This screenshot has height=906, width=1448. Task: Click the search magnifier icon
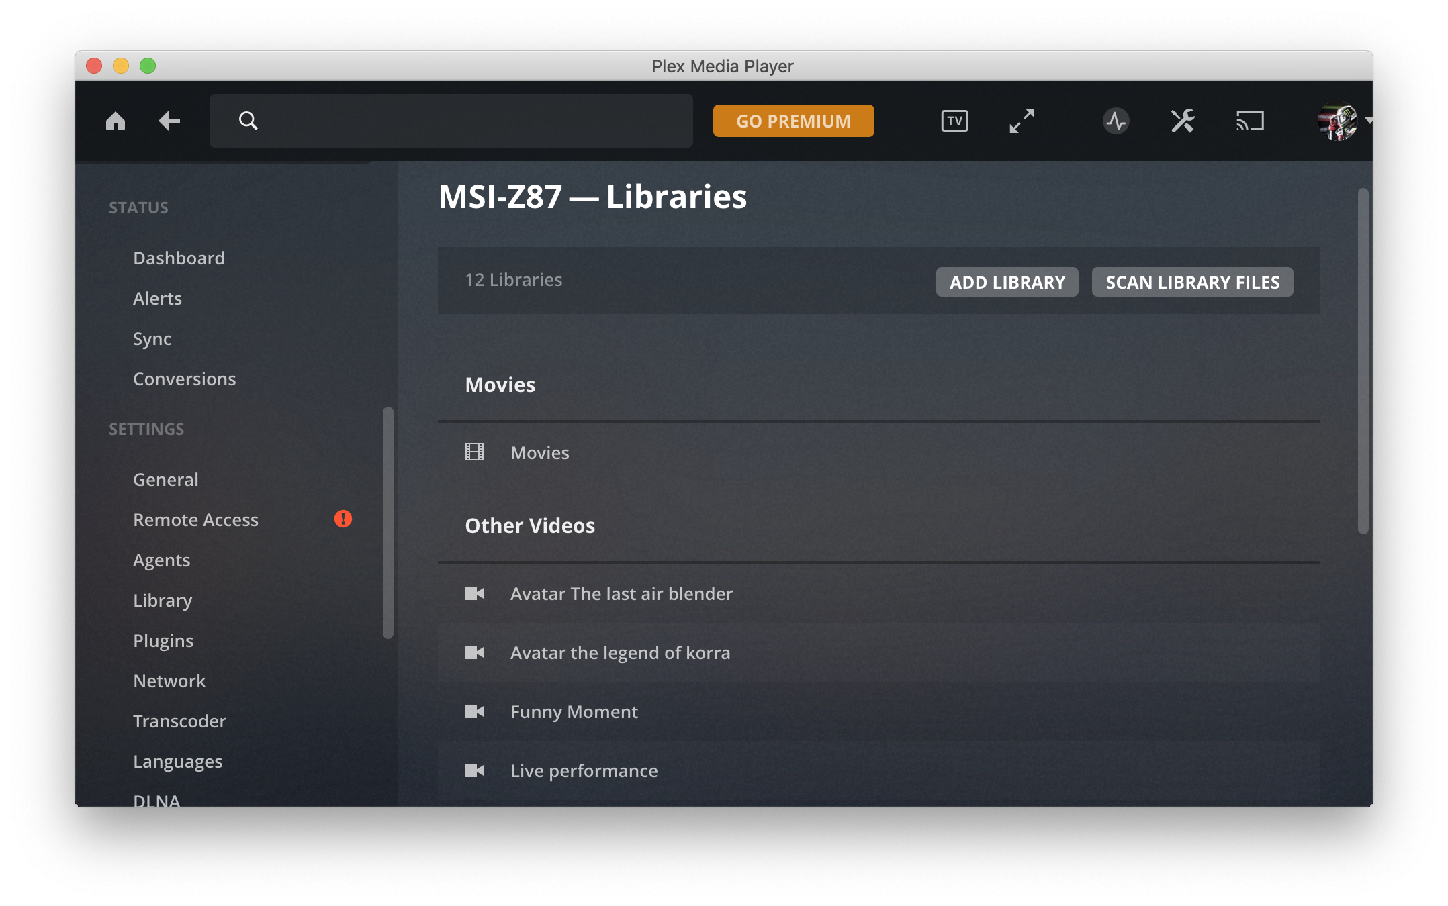[248, 121]
